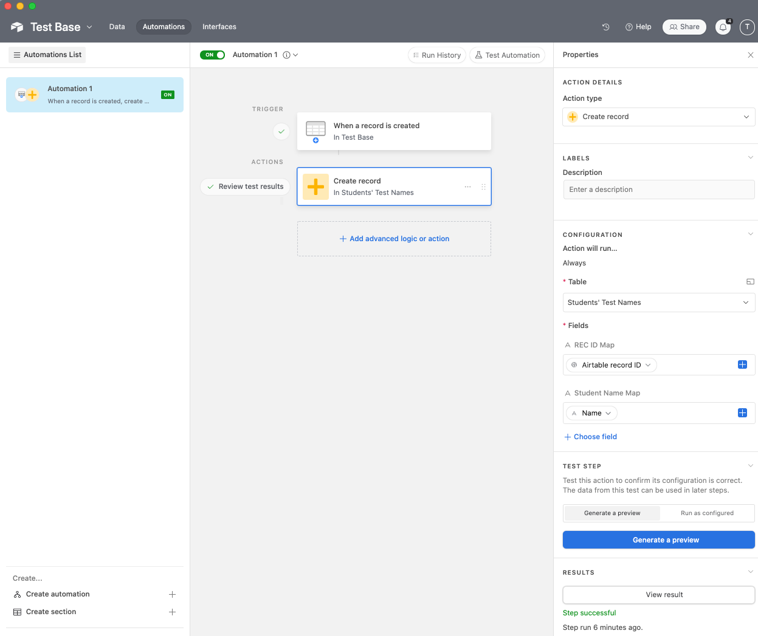Click the blue Generate a preview button
The width and height of the screenshot is (758, 636).
pos(659,540)
